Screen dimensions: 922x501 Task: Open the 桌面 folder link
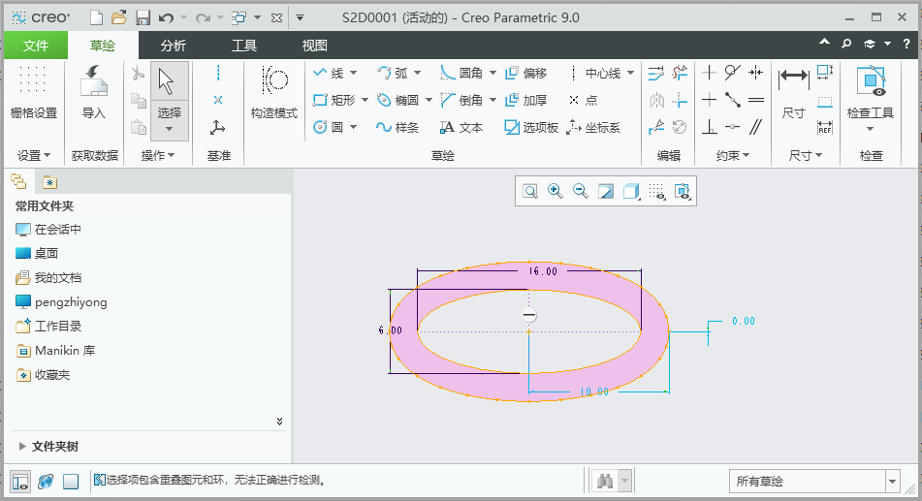coord(37,254)
